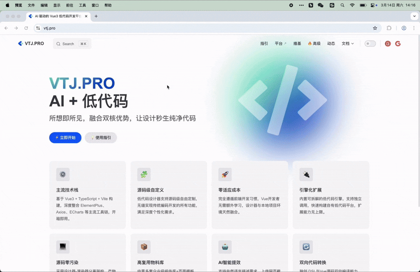Click the 立即开始 button

coord(65,137)
